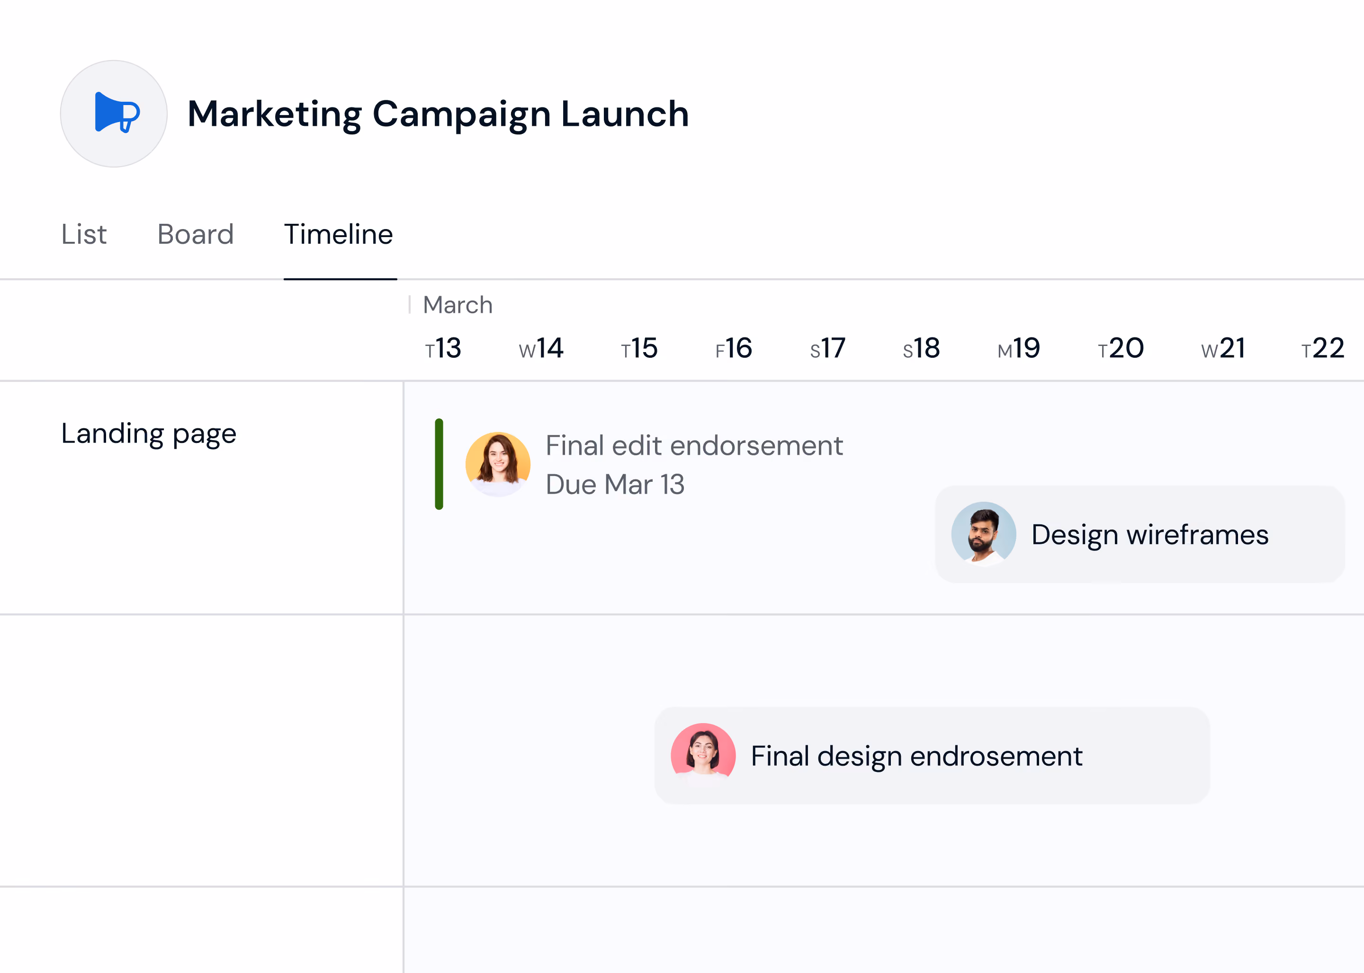Click the March month label
Viewport: 1364px width, 973px height.
(x=458, y=305)
